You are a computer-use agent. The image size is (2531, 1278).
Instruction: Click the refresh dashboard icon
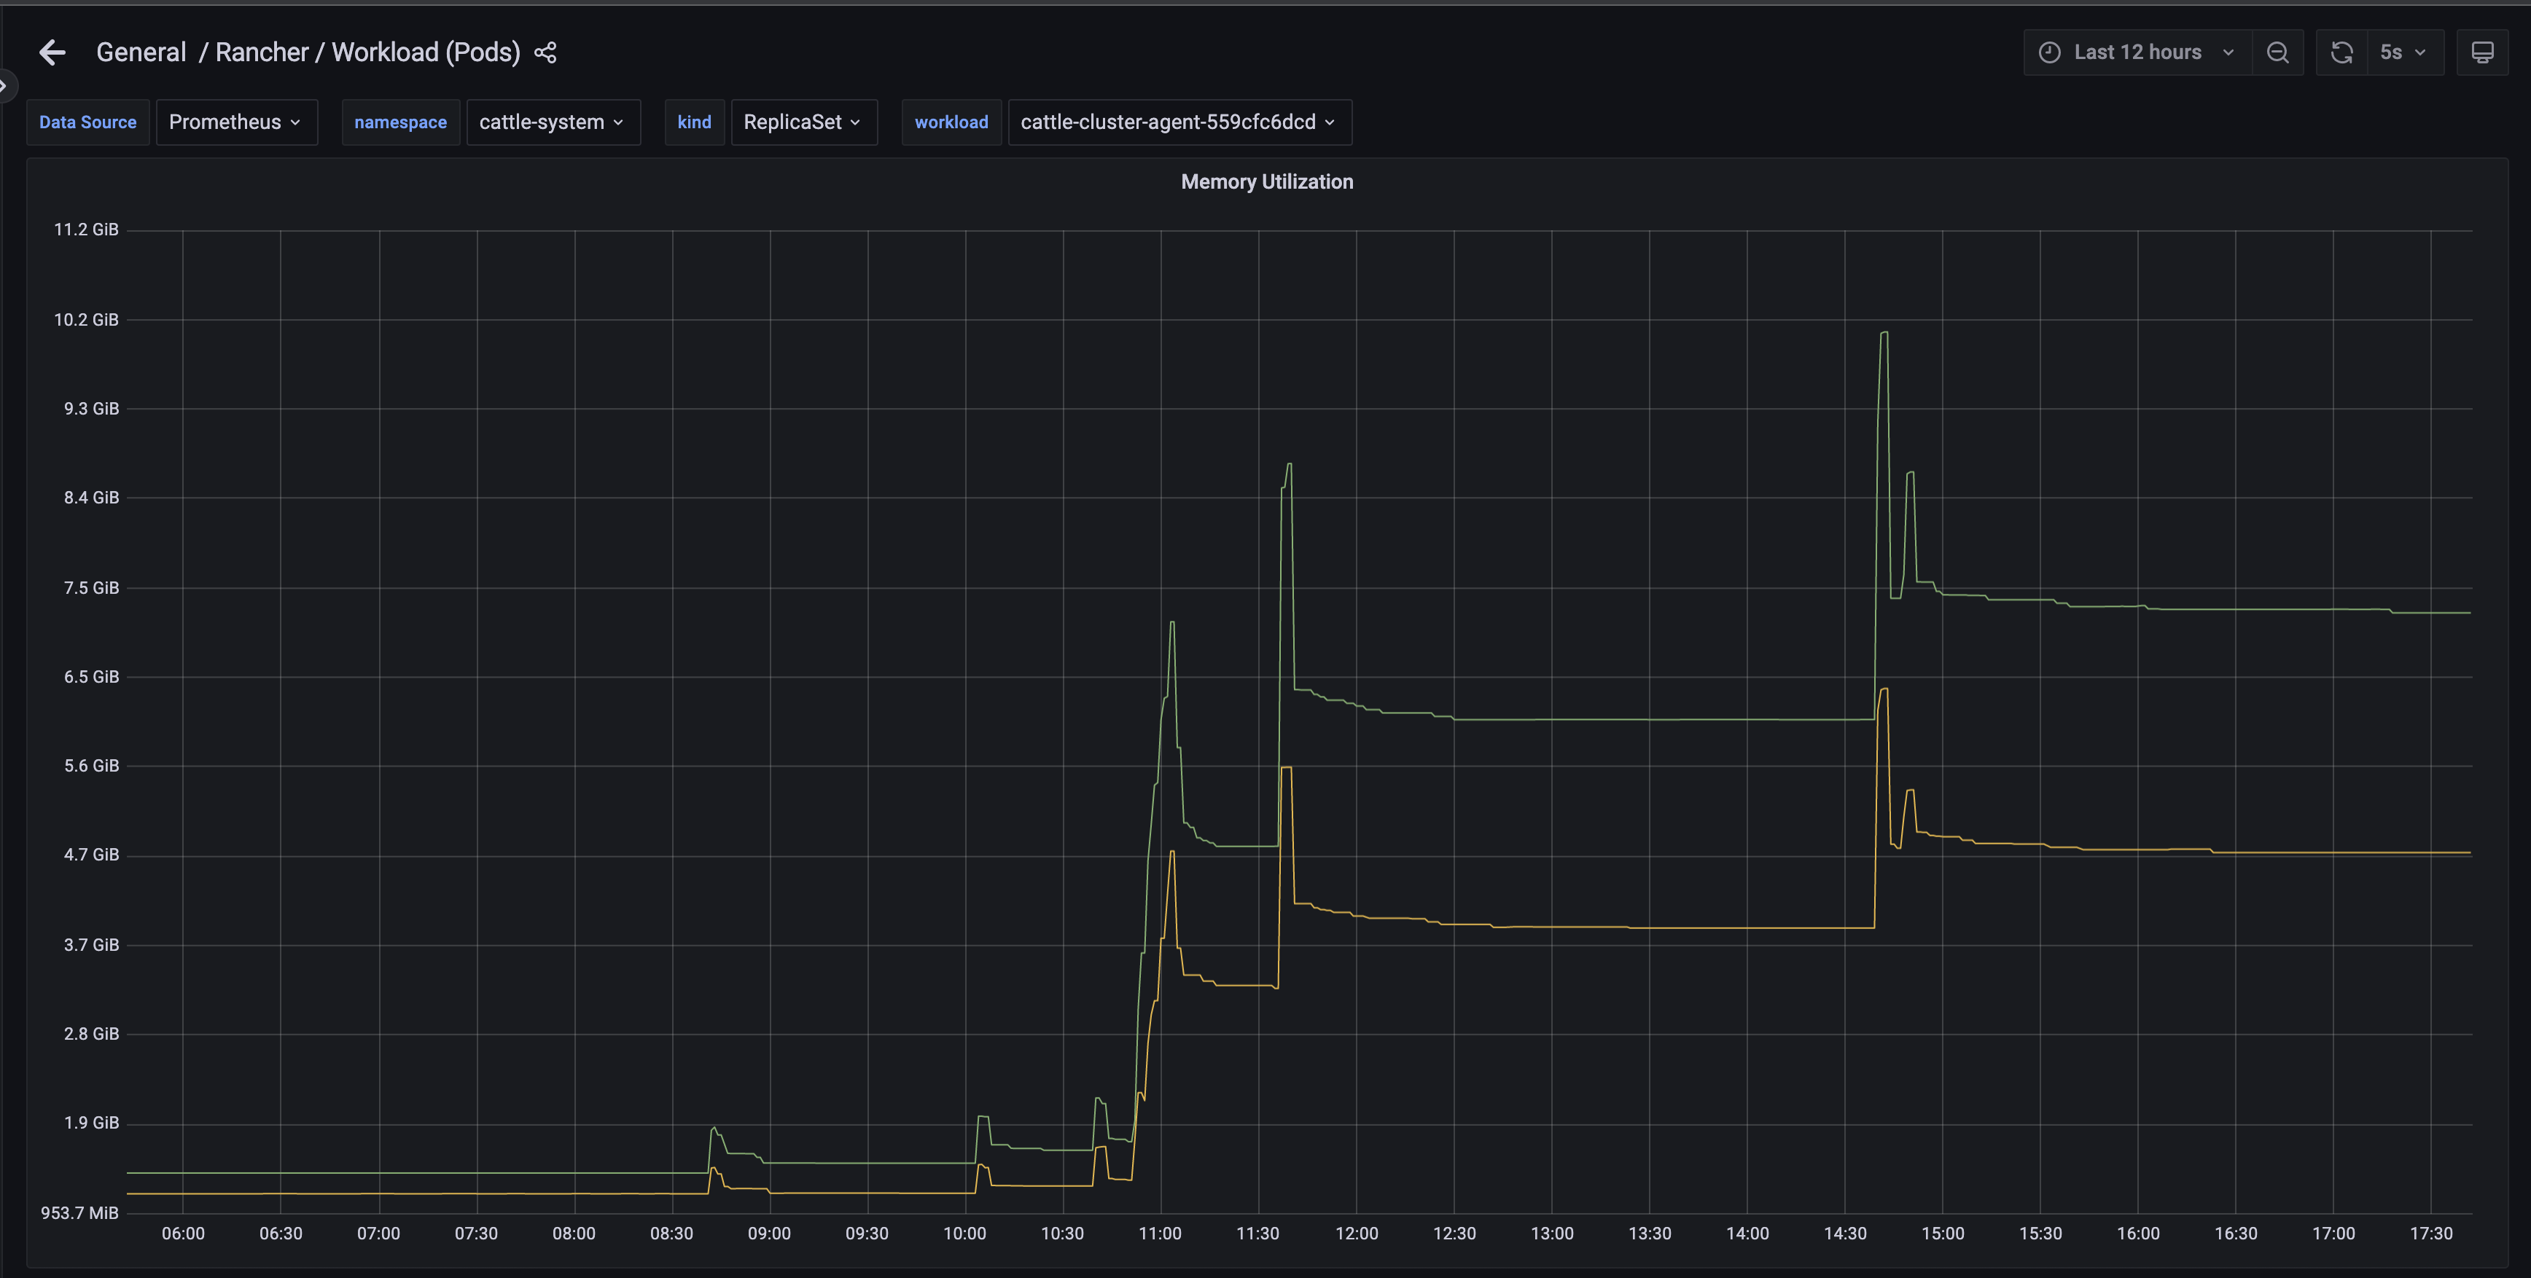(x=2342, y=52)
